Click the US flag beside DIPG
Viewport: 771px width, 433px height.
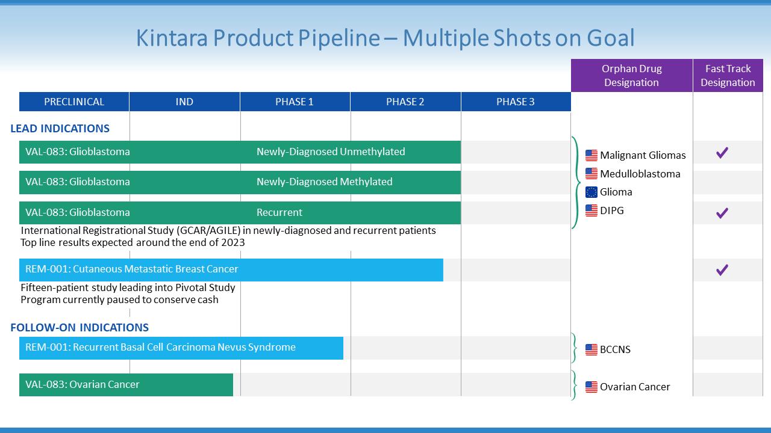592,210
